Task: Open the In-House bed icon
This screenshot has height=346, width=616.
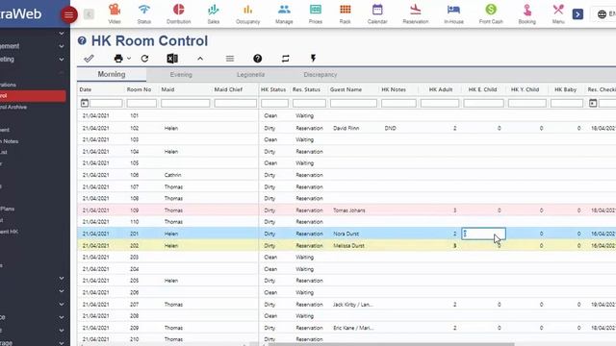Action: [x=453, y=13]
